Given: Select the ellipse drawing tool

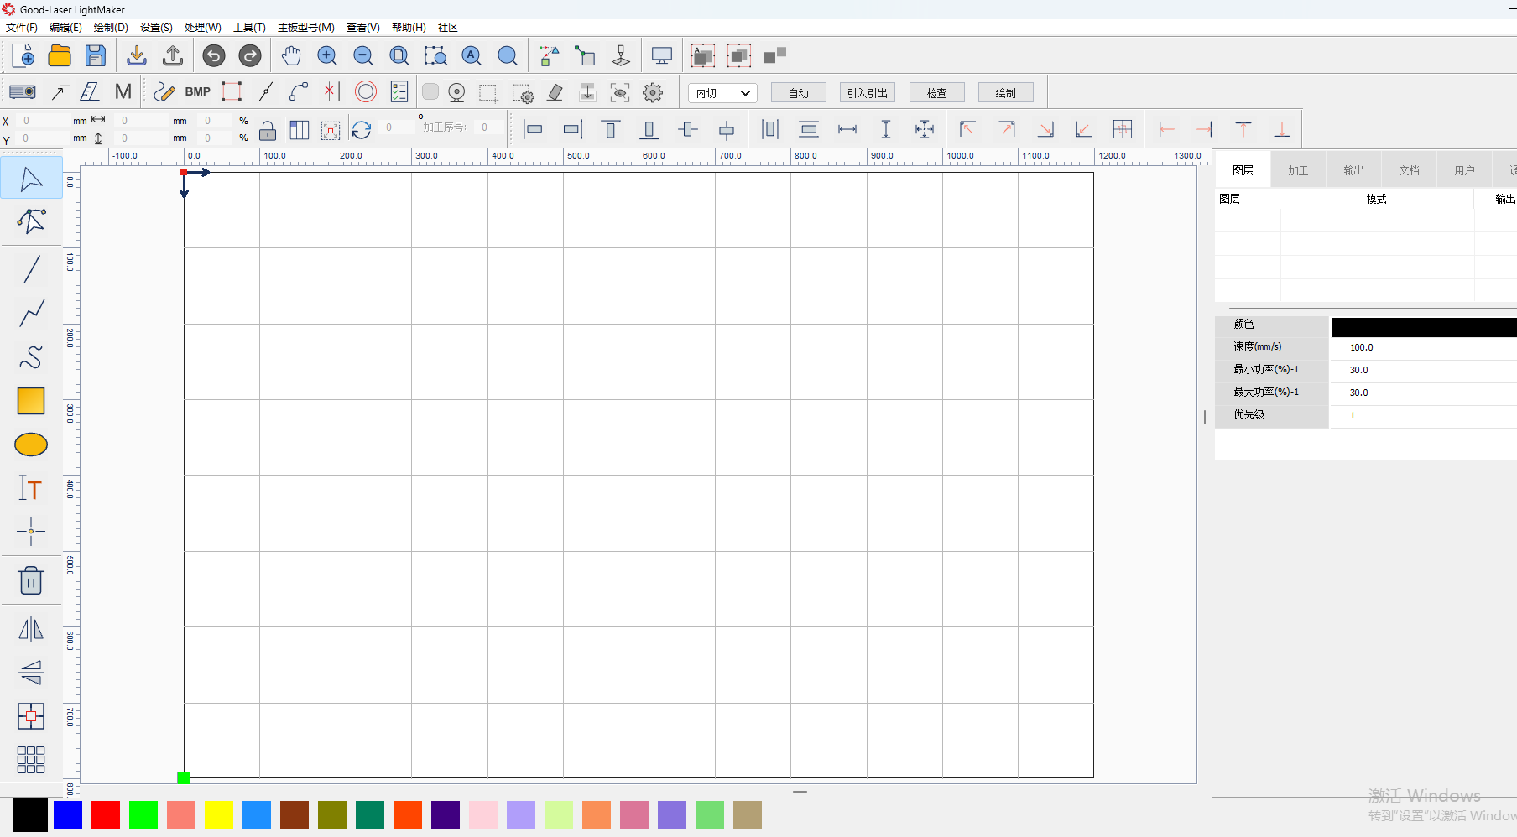Looking at the screenshot, I should point(31,444).
